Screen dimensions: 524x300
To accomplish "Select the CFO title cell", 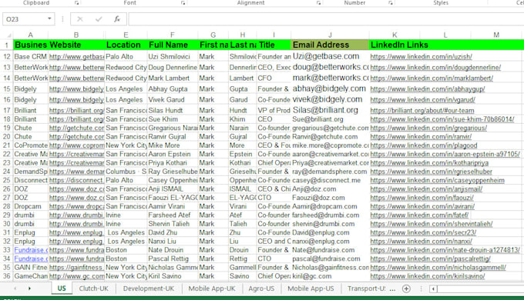I will (x=274, y=78).
